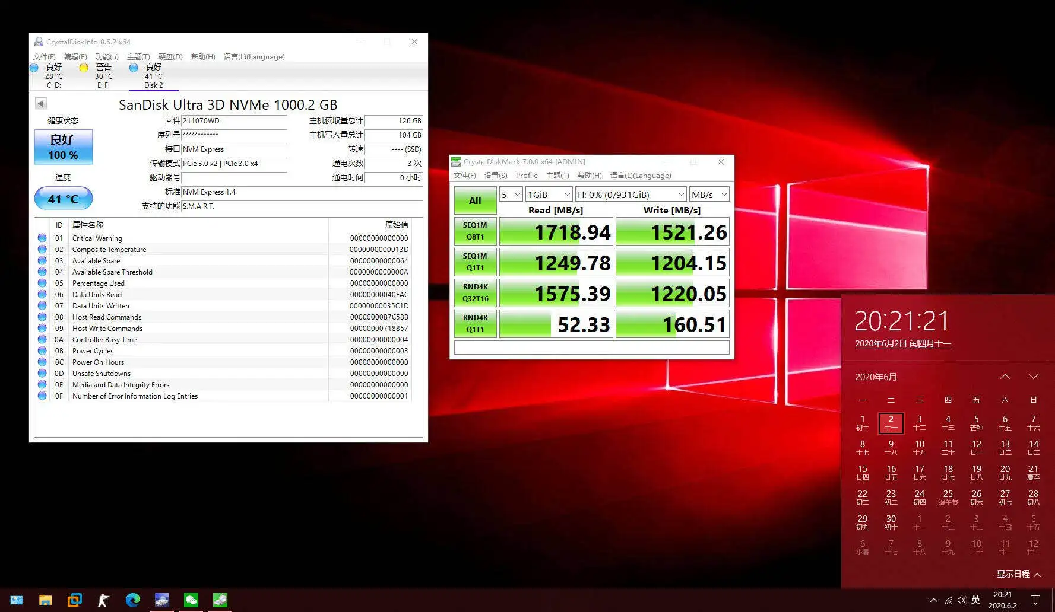Click the status orb beside Critical Warning
Image resolution: width=1055 pixels, height=612 pixels.
42,238
